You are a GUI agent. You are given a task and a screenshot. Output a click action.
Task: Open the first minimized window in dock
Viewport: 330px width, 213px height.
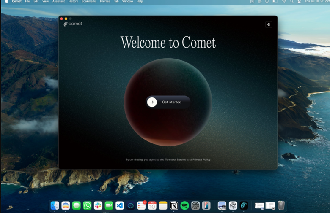tap(259, 206)
